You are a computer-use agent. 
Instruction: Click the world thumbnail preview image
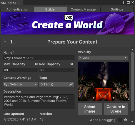tap(103, 81)
